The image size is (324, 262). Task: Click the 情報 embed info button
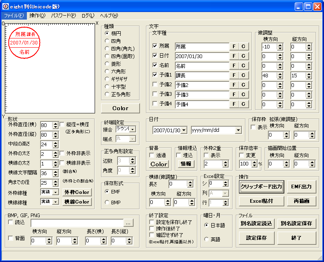coord(186,164)
